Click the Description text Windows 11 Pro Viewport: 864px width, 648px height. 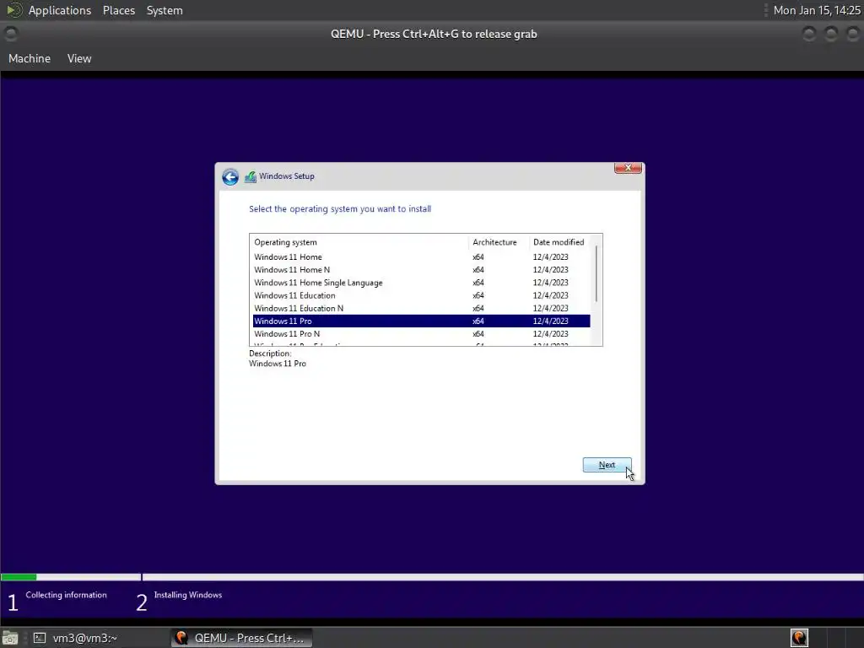click(x=277, y=364)
